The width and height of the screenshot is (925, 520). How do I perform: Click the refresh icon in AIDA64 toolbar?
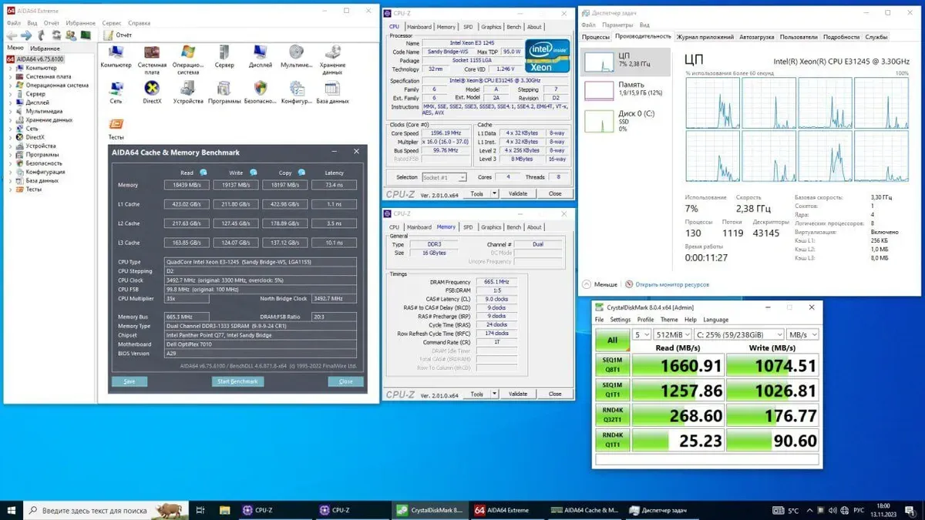click(x=57, y=35)
